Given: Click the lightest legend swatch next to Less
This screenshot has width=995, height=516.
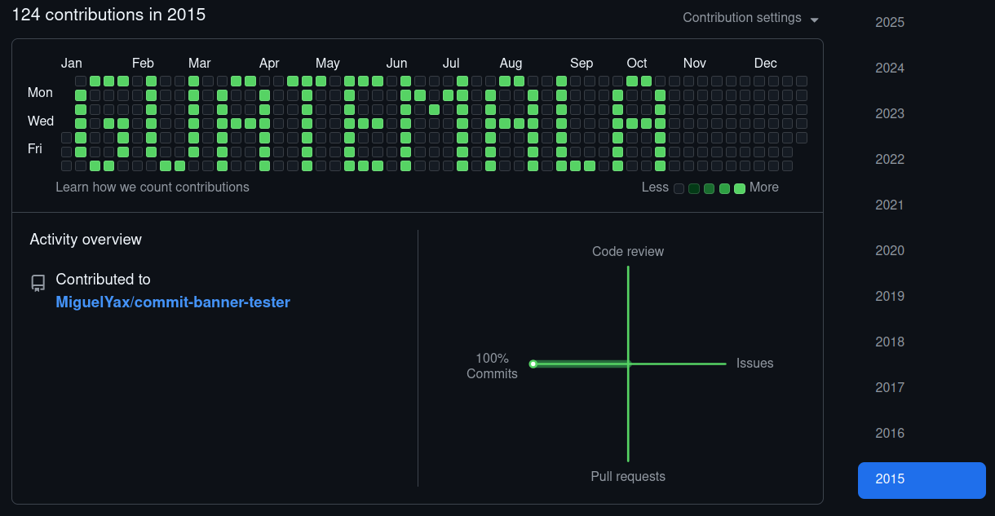Looking at the screenshot, I should (679, 188).
